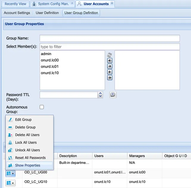Screen dimensions: 191x188
Task: Click the Description column header
Action: [x=75, y=156]
